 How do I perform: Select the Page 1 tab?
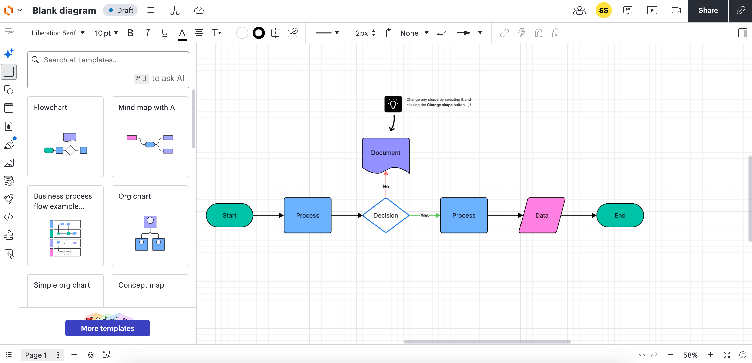tap(36, 355)
